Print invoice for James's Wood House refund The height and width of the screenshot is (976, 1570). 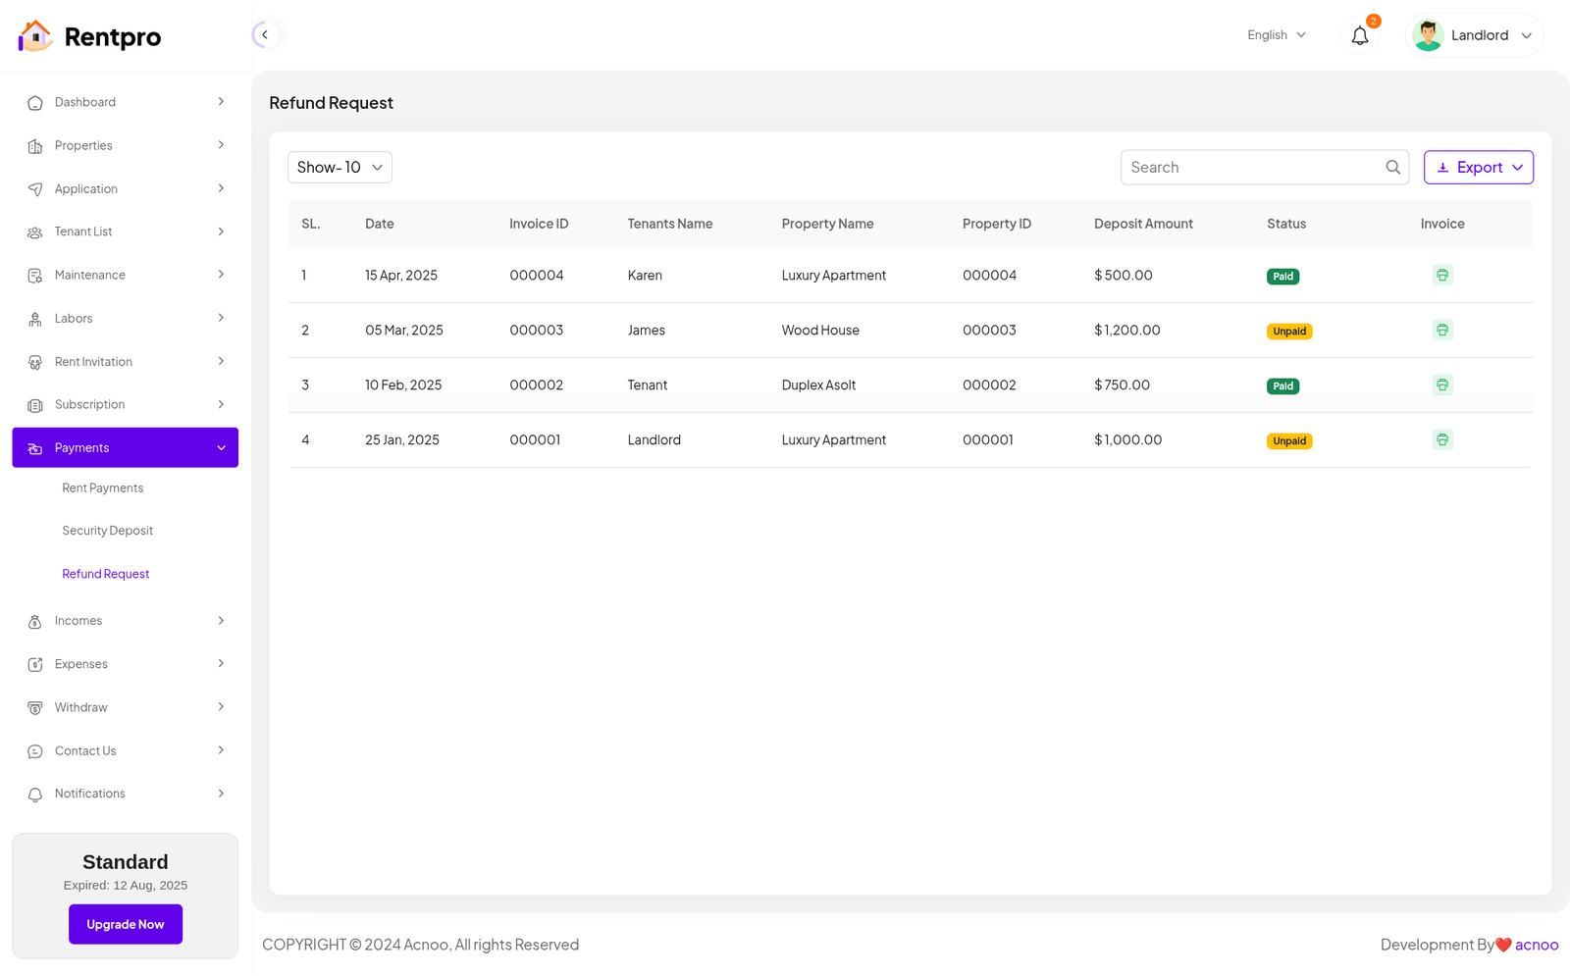[1441, 331]
